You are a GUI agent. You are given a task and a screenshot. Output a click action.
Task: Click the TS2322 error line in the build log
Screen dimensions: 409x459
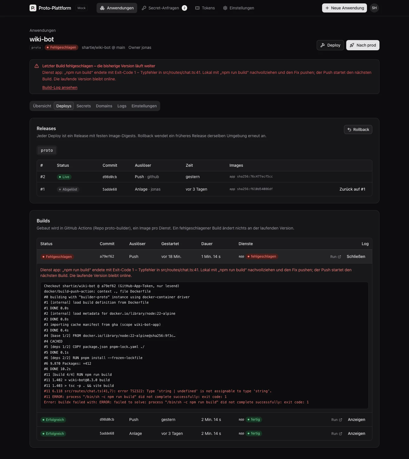pos(158,391)
